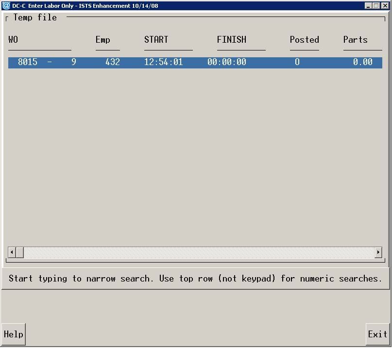Click the application @ icon in title bar
Image resolution: width=392 pixels, height=348 pixels.
pyautogui.click(x=6, y=5)
